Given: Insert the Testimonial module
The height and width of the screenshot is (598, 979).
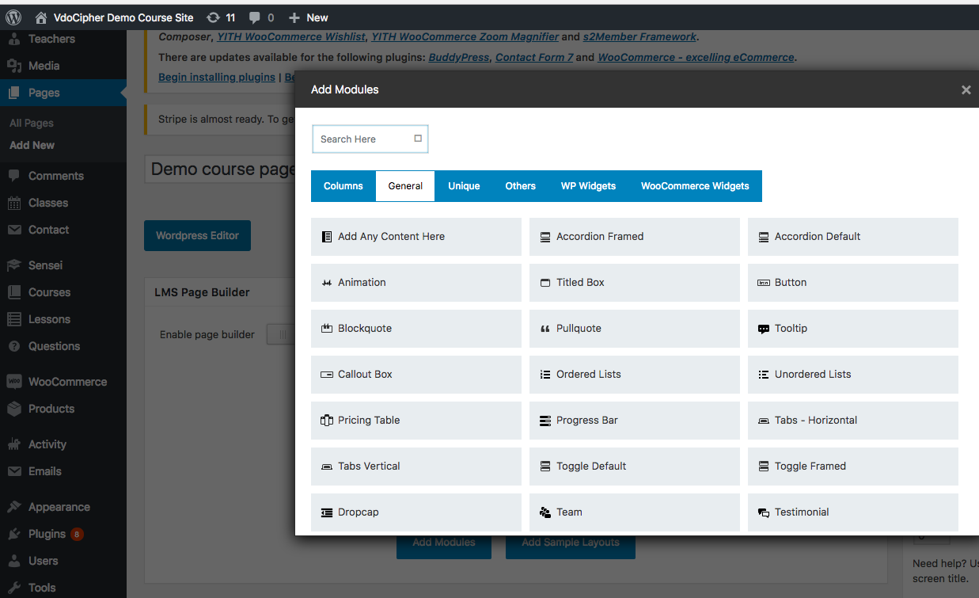Looking at the screenshot, I should (x=853, y=512).
